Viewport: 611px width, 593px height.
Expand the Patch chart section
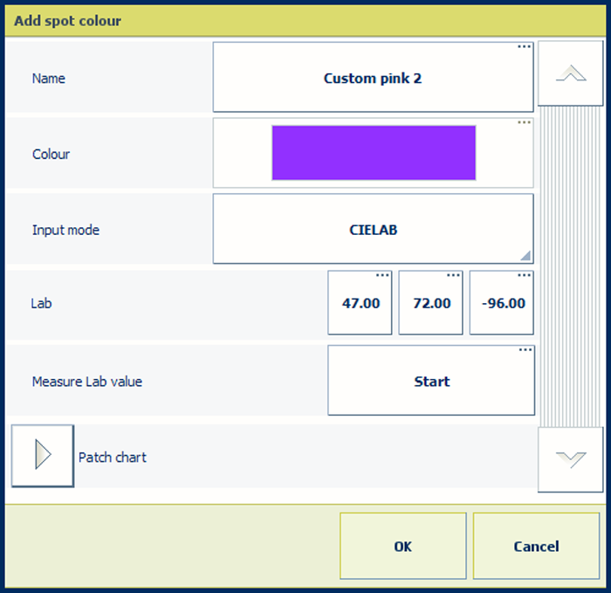click(x=43, y=456)
